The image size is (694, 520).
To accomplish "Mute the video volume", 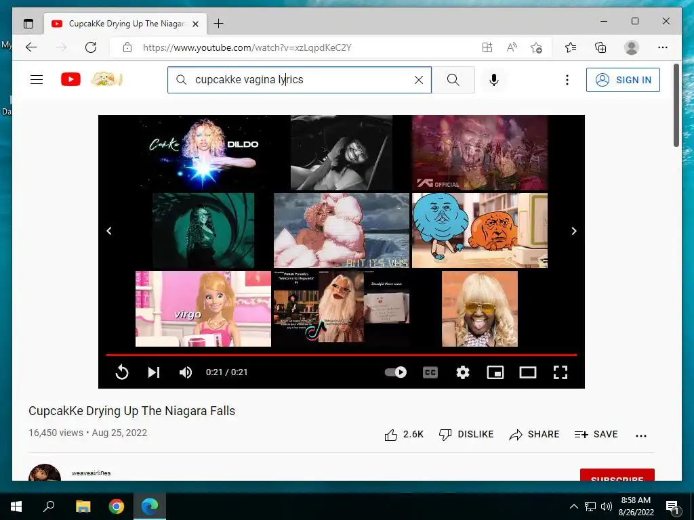I will tap(186, 372).
